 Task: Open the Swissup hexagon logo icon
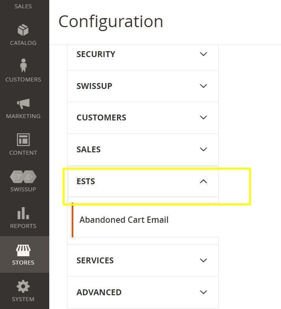tap(23, 177)
